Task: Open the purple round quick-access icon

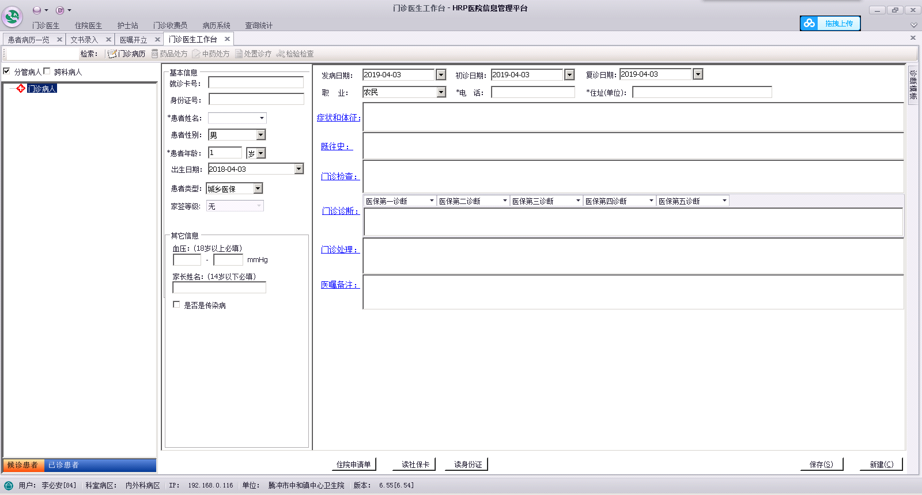Action: [x=37, y=10]
